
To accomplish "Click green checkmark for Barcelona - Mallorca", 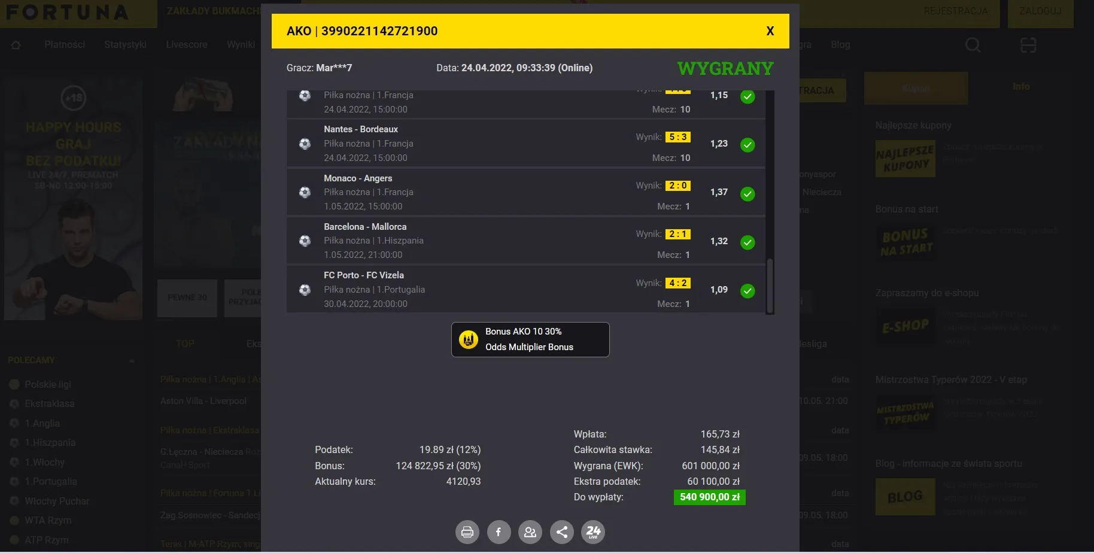I will [747, 242].
